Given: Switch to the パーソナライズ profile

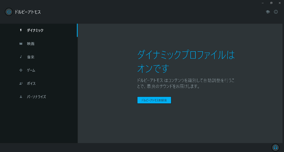Looking at the screenshot, I should coord(39,97).
